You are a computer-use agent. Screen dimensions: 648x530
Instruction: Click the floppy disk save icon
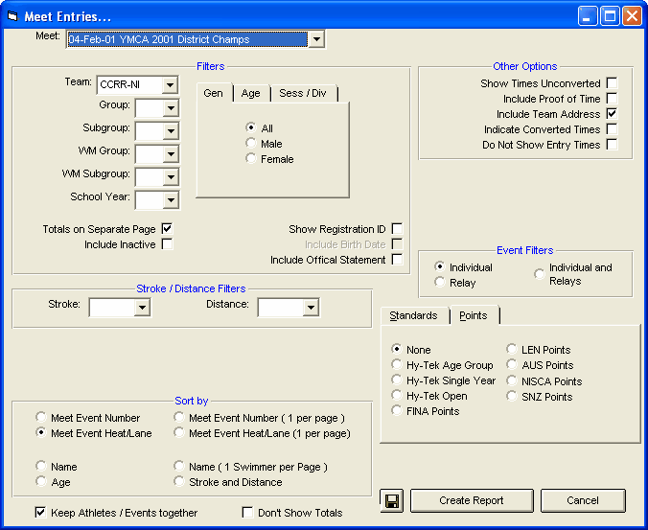pyautogui.click(x=390, y=500)
